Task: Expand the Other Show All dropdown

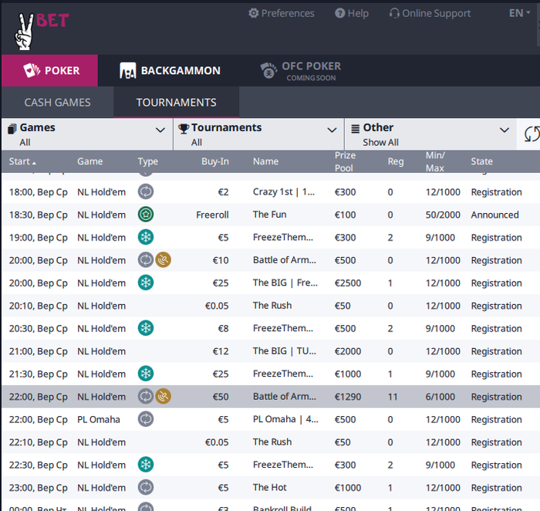Action: [x=505, y=130]
